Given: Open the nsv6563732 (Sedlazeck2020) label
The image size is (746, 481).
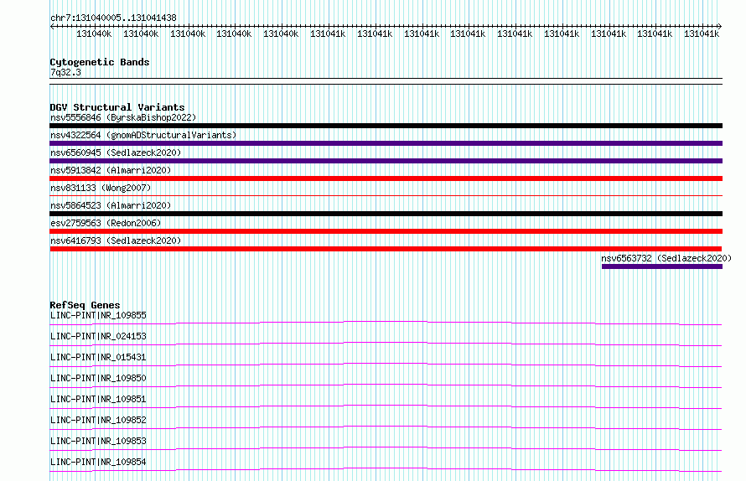Looking at the screenshot, I should pos(666,258).
